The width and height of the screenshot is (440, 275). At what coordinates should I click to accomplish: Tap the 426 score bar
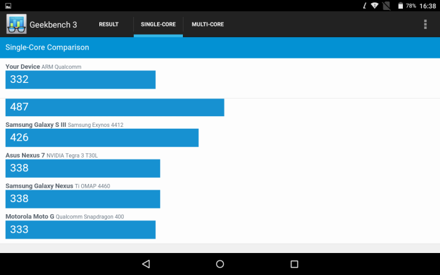(x=102, y=137)
